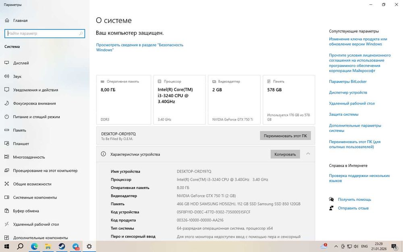Open the Windows Start menu
The image size is (403, 252).
click(x=7, y=246)
